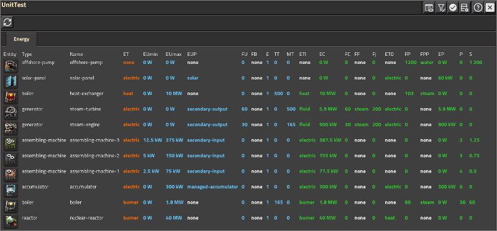Viewport: 497px width, 231px height.
Task: Switch to the Energy tab
Action: tap(21, 39)
